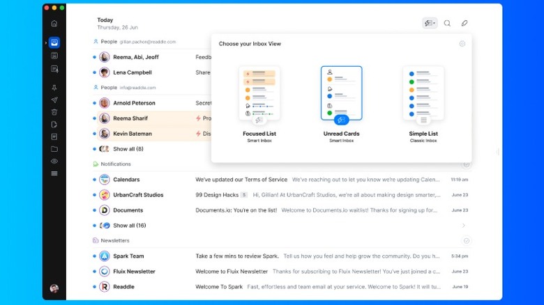
Task: Open People section for gillian.pachon@readdle.com
Action: 135,42
